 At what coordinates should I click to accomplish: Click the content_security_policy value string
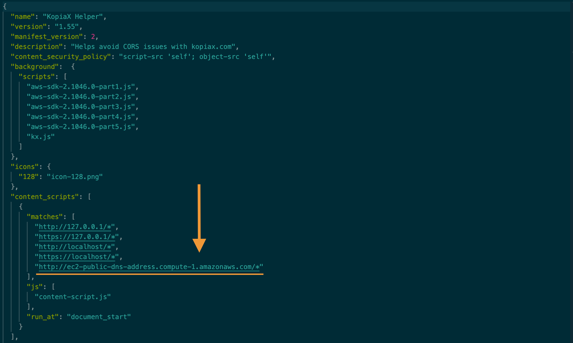coord(195,57)
